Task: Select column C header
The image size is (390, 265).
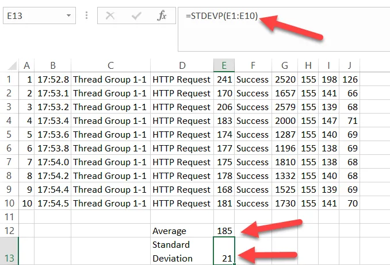Action: point(110,65)
